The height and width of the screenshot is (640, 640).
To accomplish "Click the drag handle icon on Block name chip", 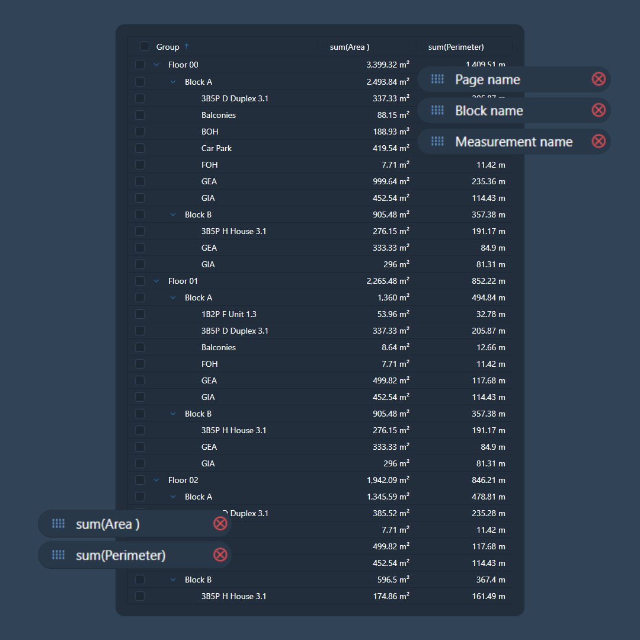I will click(x=437, y=110).
